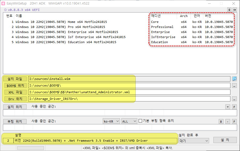Browse for the Drv location with ellipsis button
Viewport: 240px width, 151px height.
[234, 99]
